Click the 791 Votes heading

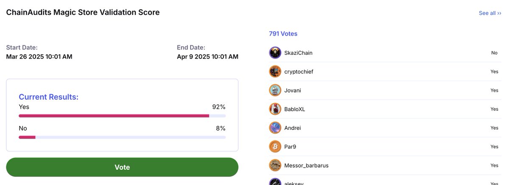click(283, 34)
